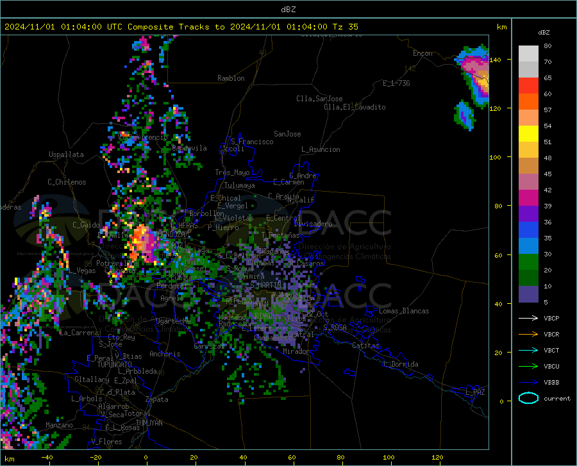Click the small blue-green cell below the top-right storm
This screenshot has width=577, height=466.
tap(464, 115)
